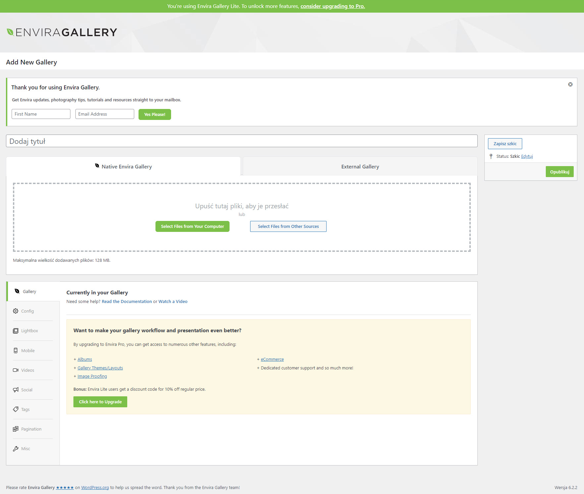Open the Tags settings tab
This screenshot has height=494, width=584.
tap(33, 409)
